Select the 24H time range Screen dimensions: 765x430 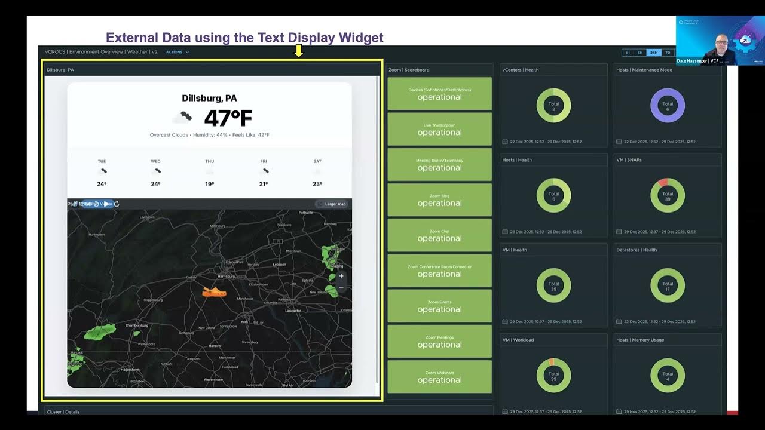pyautogui.click(x=654, y=53)
